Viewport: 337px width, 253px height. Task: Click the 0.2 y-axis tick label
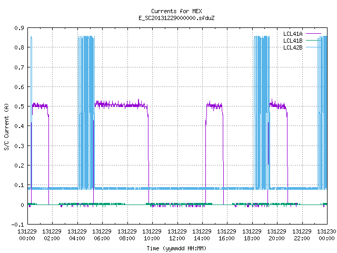[x=19, y=166]
